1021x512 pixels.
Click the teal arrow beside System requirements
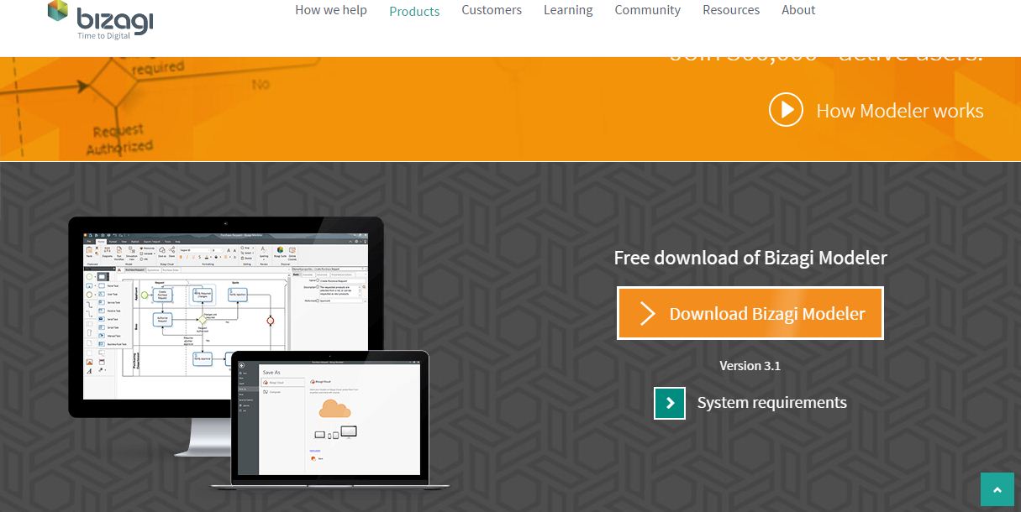tap(670, 403)
